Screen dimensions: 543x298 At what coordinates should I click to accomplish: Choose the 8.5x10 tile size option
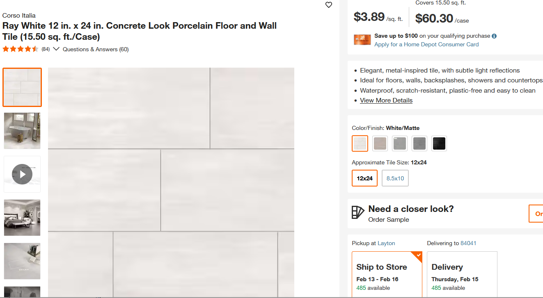coord(395,178)
